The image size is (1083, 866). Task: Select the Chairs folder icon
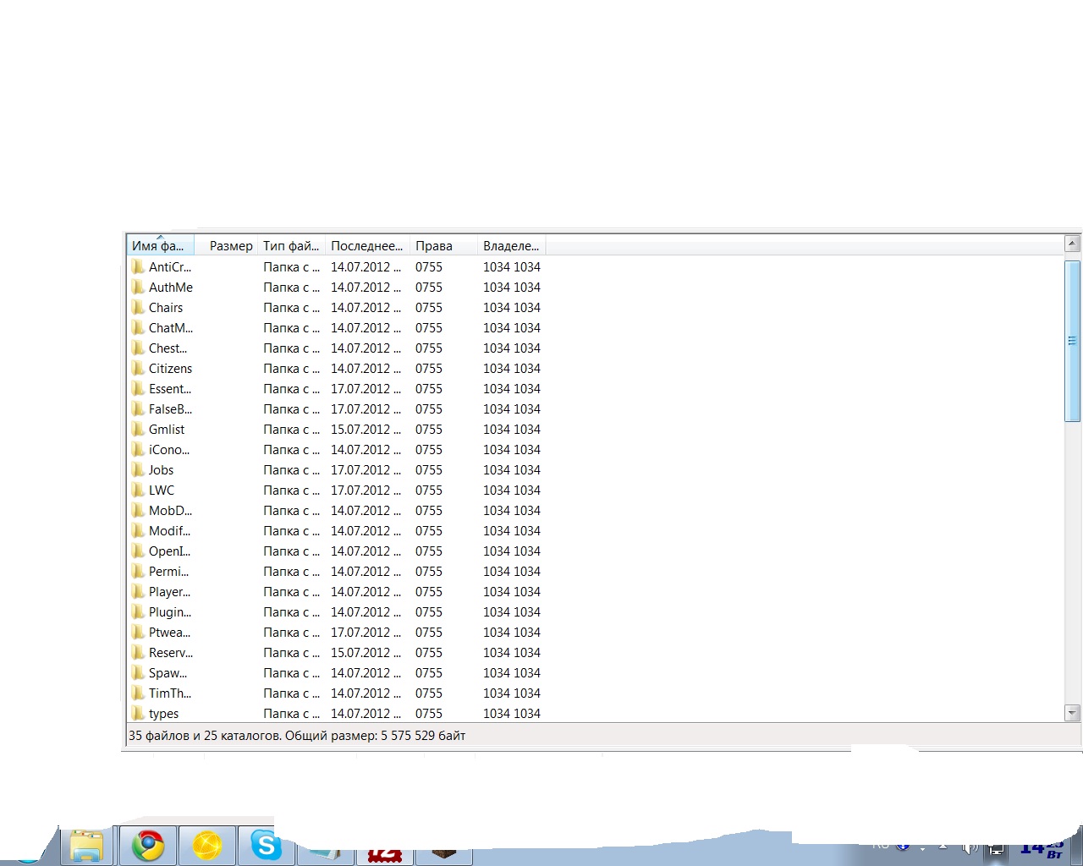(x=138, y=308)
